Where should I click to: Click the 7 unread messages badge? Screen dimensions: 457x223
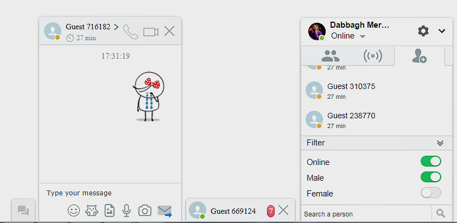coord(271,211)
